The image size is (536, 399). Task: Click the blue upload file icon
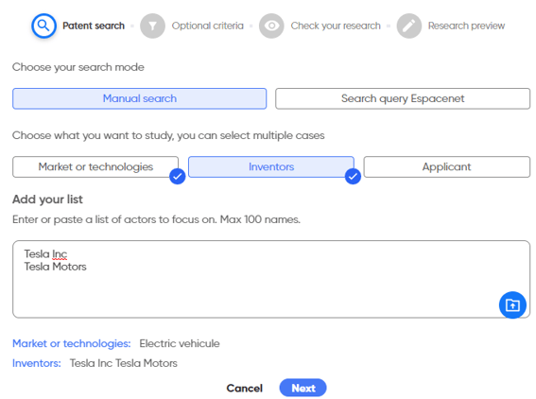(512, 304)
